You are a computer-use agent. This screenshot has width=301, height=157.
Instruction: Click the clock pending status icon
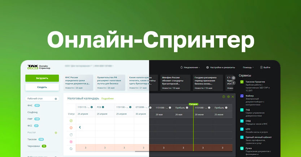[71, 149]
